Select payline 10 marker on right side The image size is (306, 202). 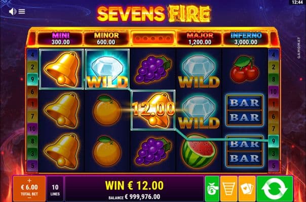click(274, 91)
